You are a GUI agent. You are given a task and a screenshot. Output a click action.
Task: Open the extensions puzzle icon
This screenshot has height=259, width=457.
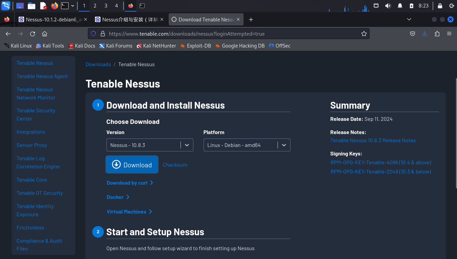pyautogui.click(x=437, y=34)
